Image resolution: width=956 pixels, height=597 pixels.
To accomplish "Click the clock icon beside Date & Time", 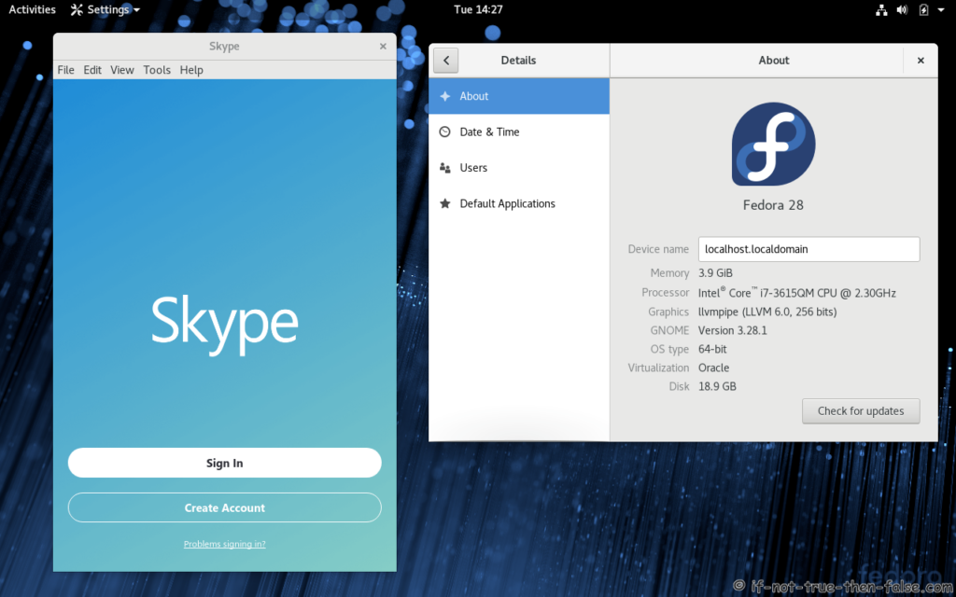I will pyautogui.click(x=445, y=132).
